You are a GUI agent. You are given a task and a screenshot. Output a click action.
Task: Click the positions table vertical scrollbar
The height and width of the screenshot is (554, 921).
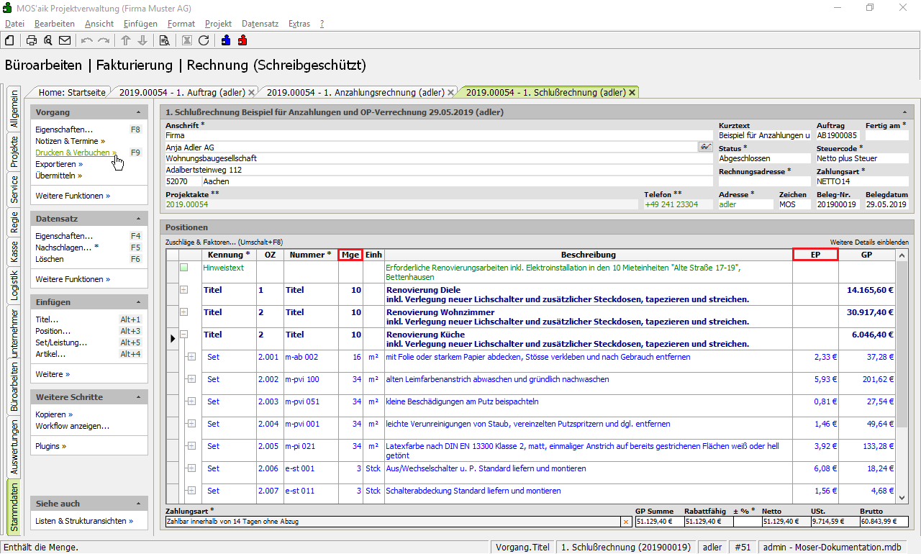pyautogui.click(x=902, y=345)
